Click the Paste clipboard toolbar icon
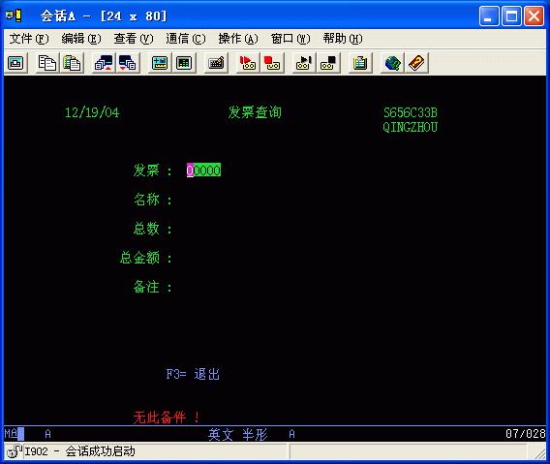Viewport: 550px width, 464px height. click(x=72, y=63)
